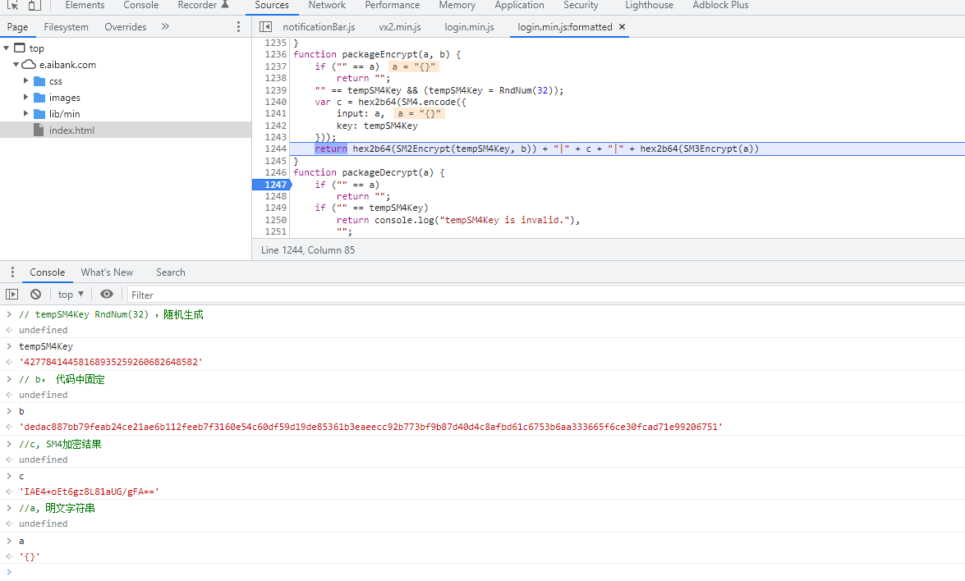965x581 pixels.
Task: Open the top JavaScript context dropdown
Action: click(x=71, y=295)
